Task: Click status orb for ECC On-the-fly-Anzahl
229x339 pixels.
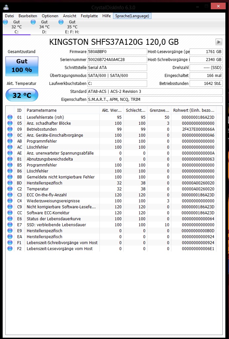Action: click(10, 195)
